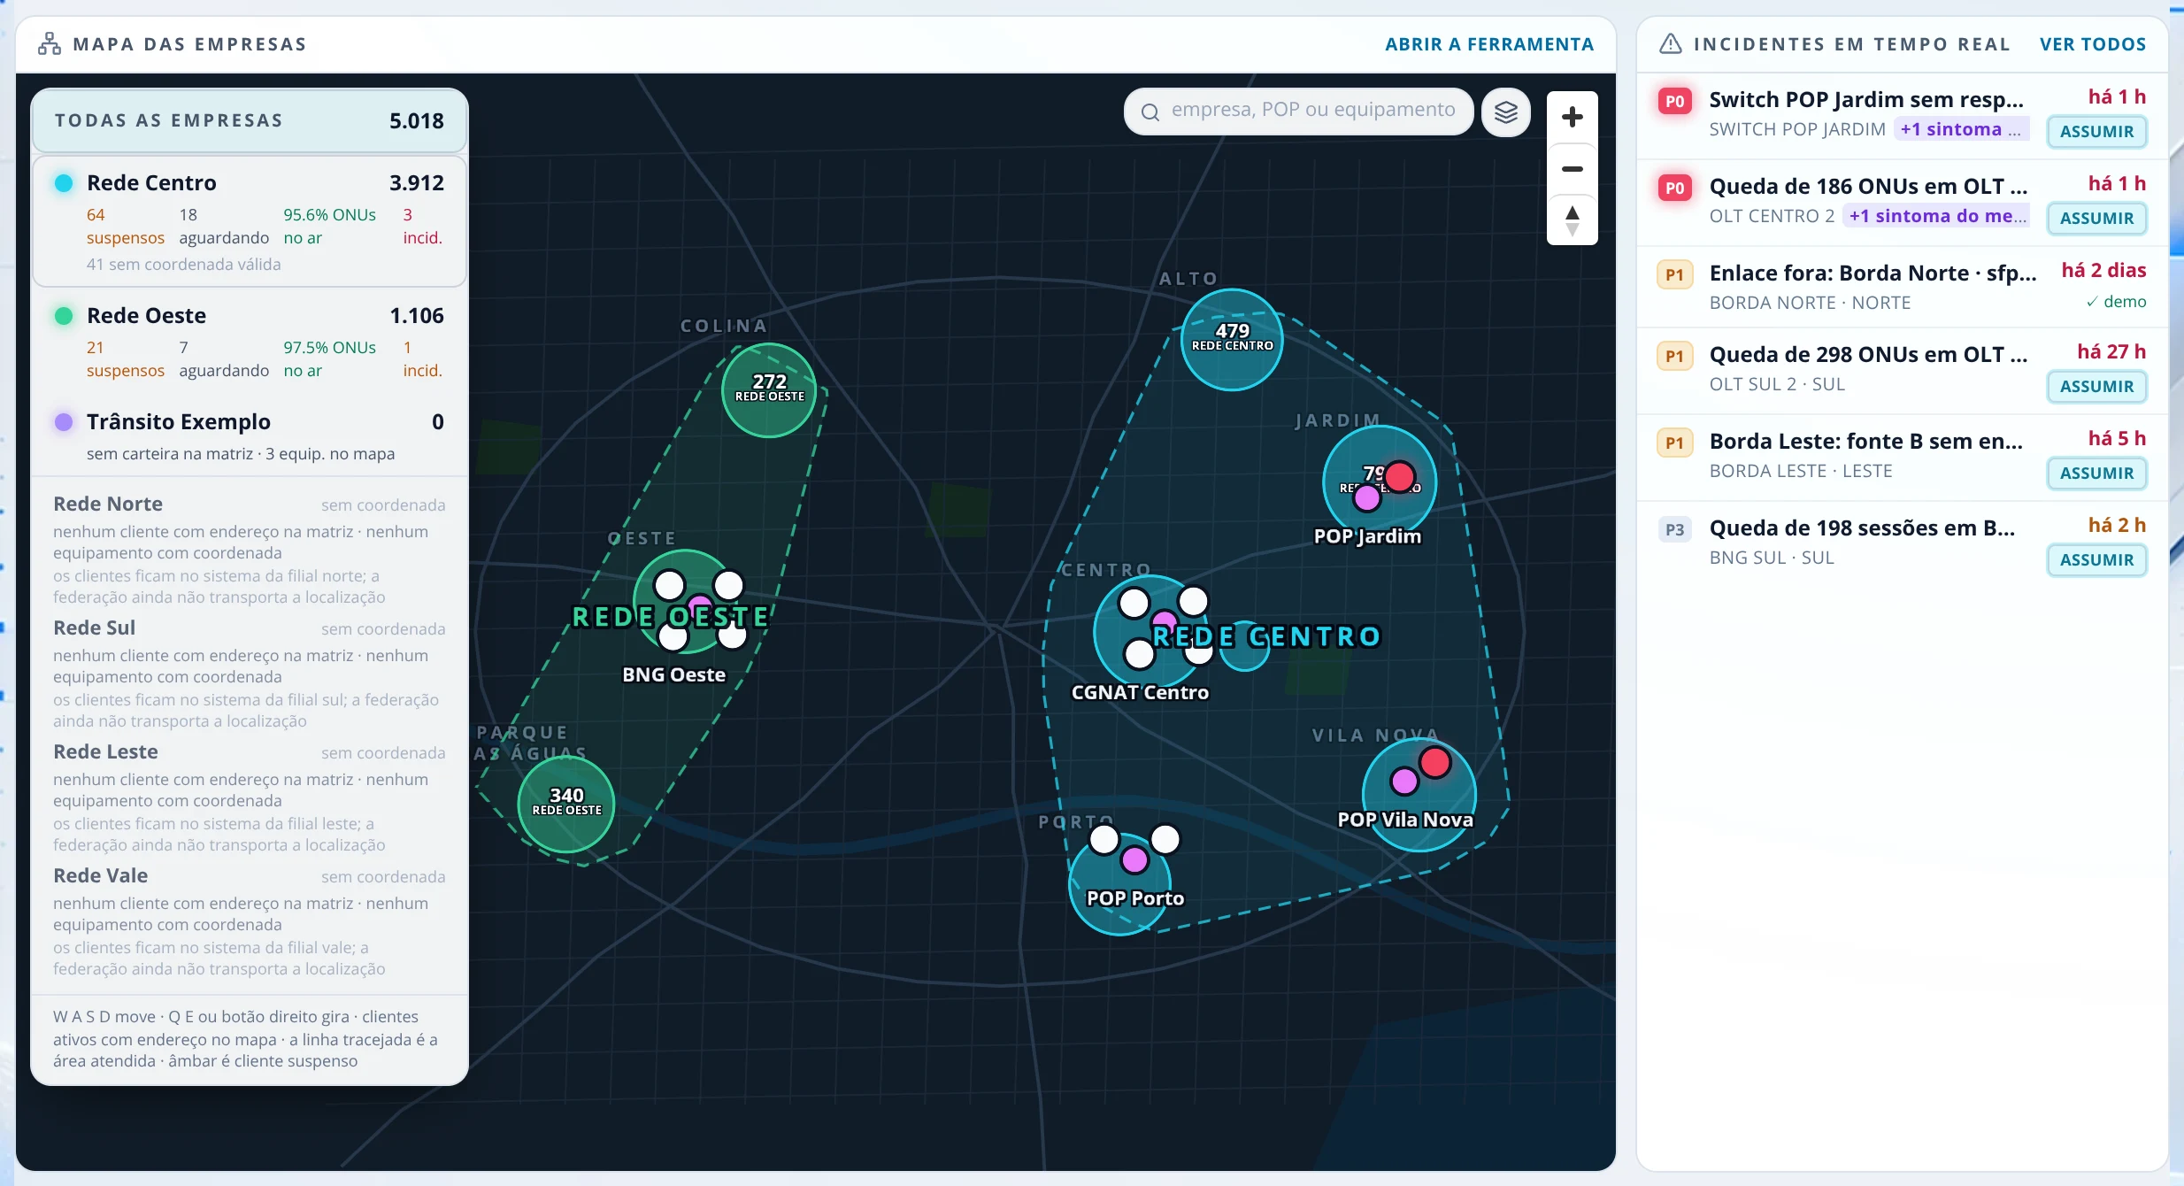Assumir the Queda de 298 ONUs incident

[x=2096, y=387]
